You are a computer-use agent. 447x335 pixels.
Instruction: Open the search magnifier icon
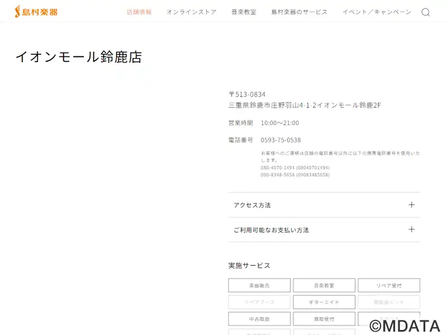[426, 12]
